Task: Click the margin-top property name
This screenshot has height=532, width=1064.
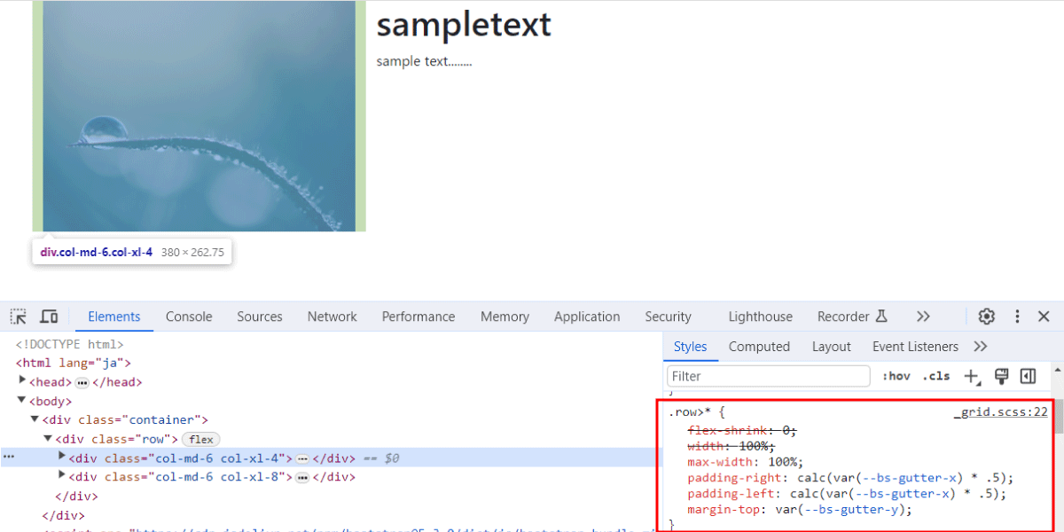Action: pyautogui.click(x=724, y=510)
